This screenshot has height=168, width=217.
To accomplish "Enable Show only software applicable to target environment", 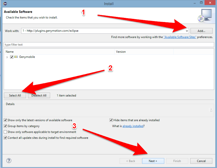I will [5, 132].
